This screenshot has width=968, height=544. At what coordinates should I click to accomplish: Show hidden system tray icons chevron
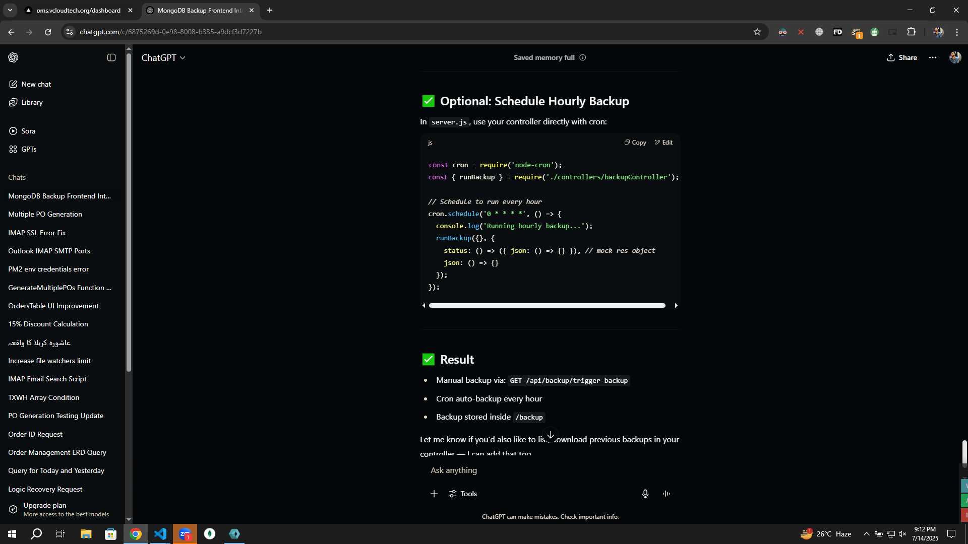[866, 534]
